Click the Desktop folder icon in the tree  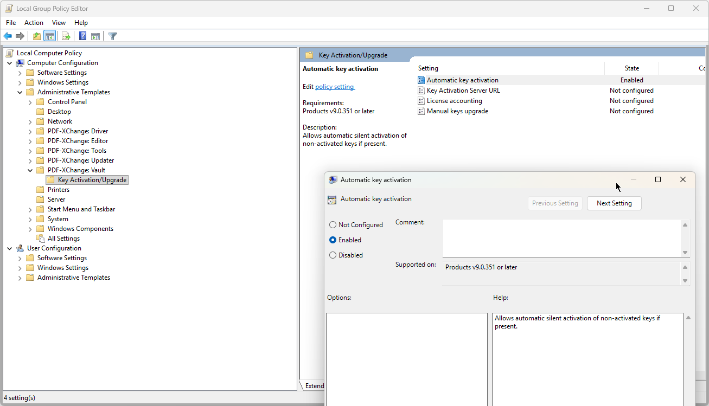pyautogui.click(x=41, y=112)
